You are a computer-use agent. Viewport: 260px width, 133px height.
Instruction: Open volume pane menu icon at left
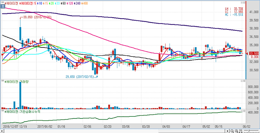(3, 81)
